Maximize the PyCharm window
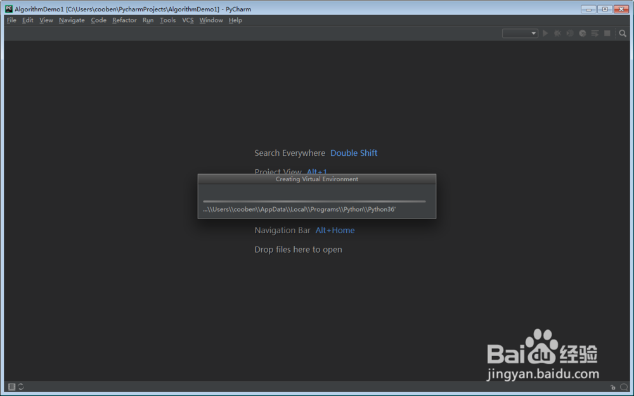634x396 pixels. coord(605,9)
